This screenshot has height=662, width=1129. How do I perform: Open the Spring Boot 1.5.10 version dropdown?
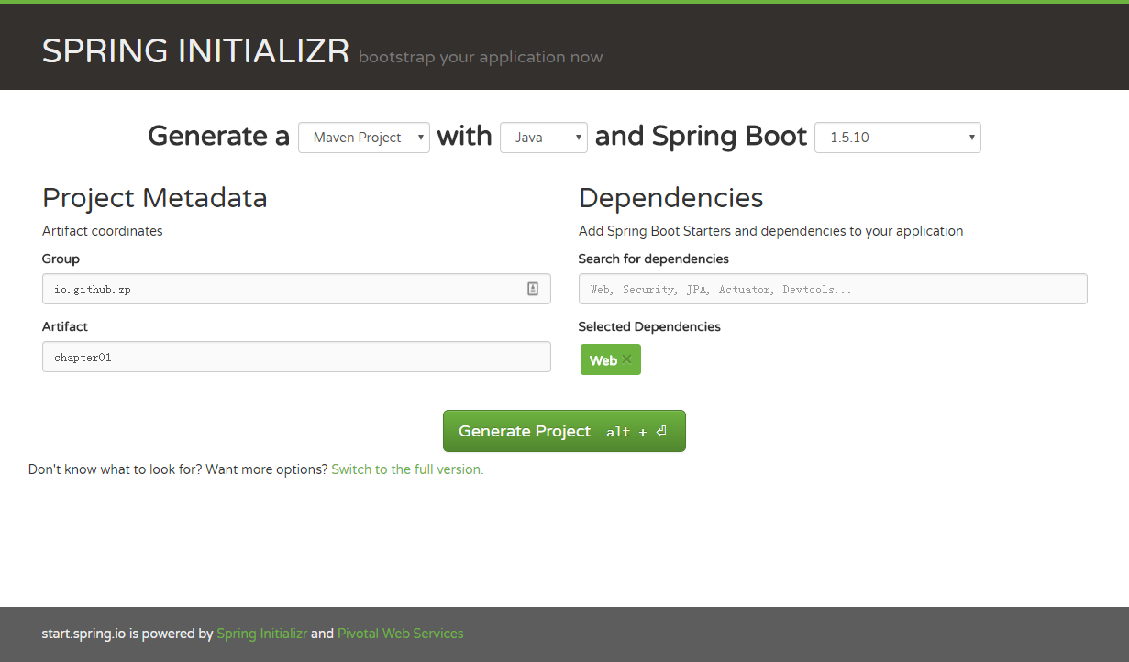coord(898,138)
